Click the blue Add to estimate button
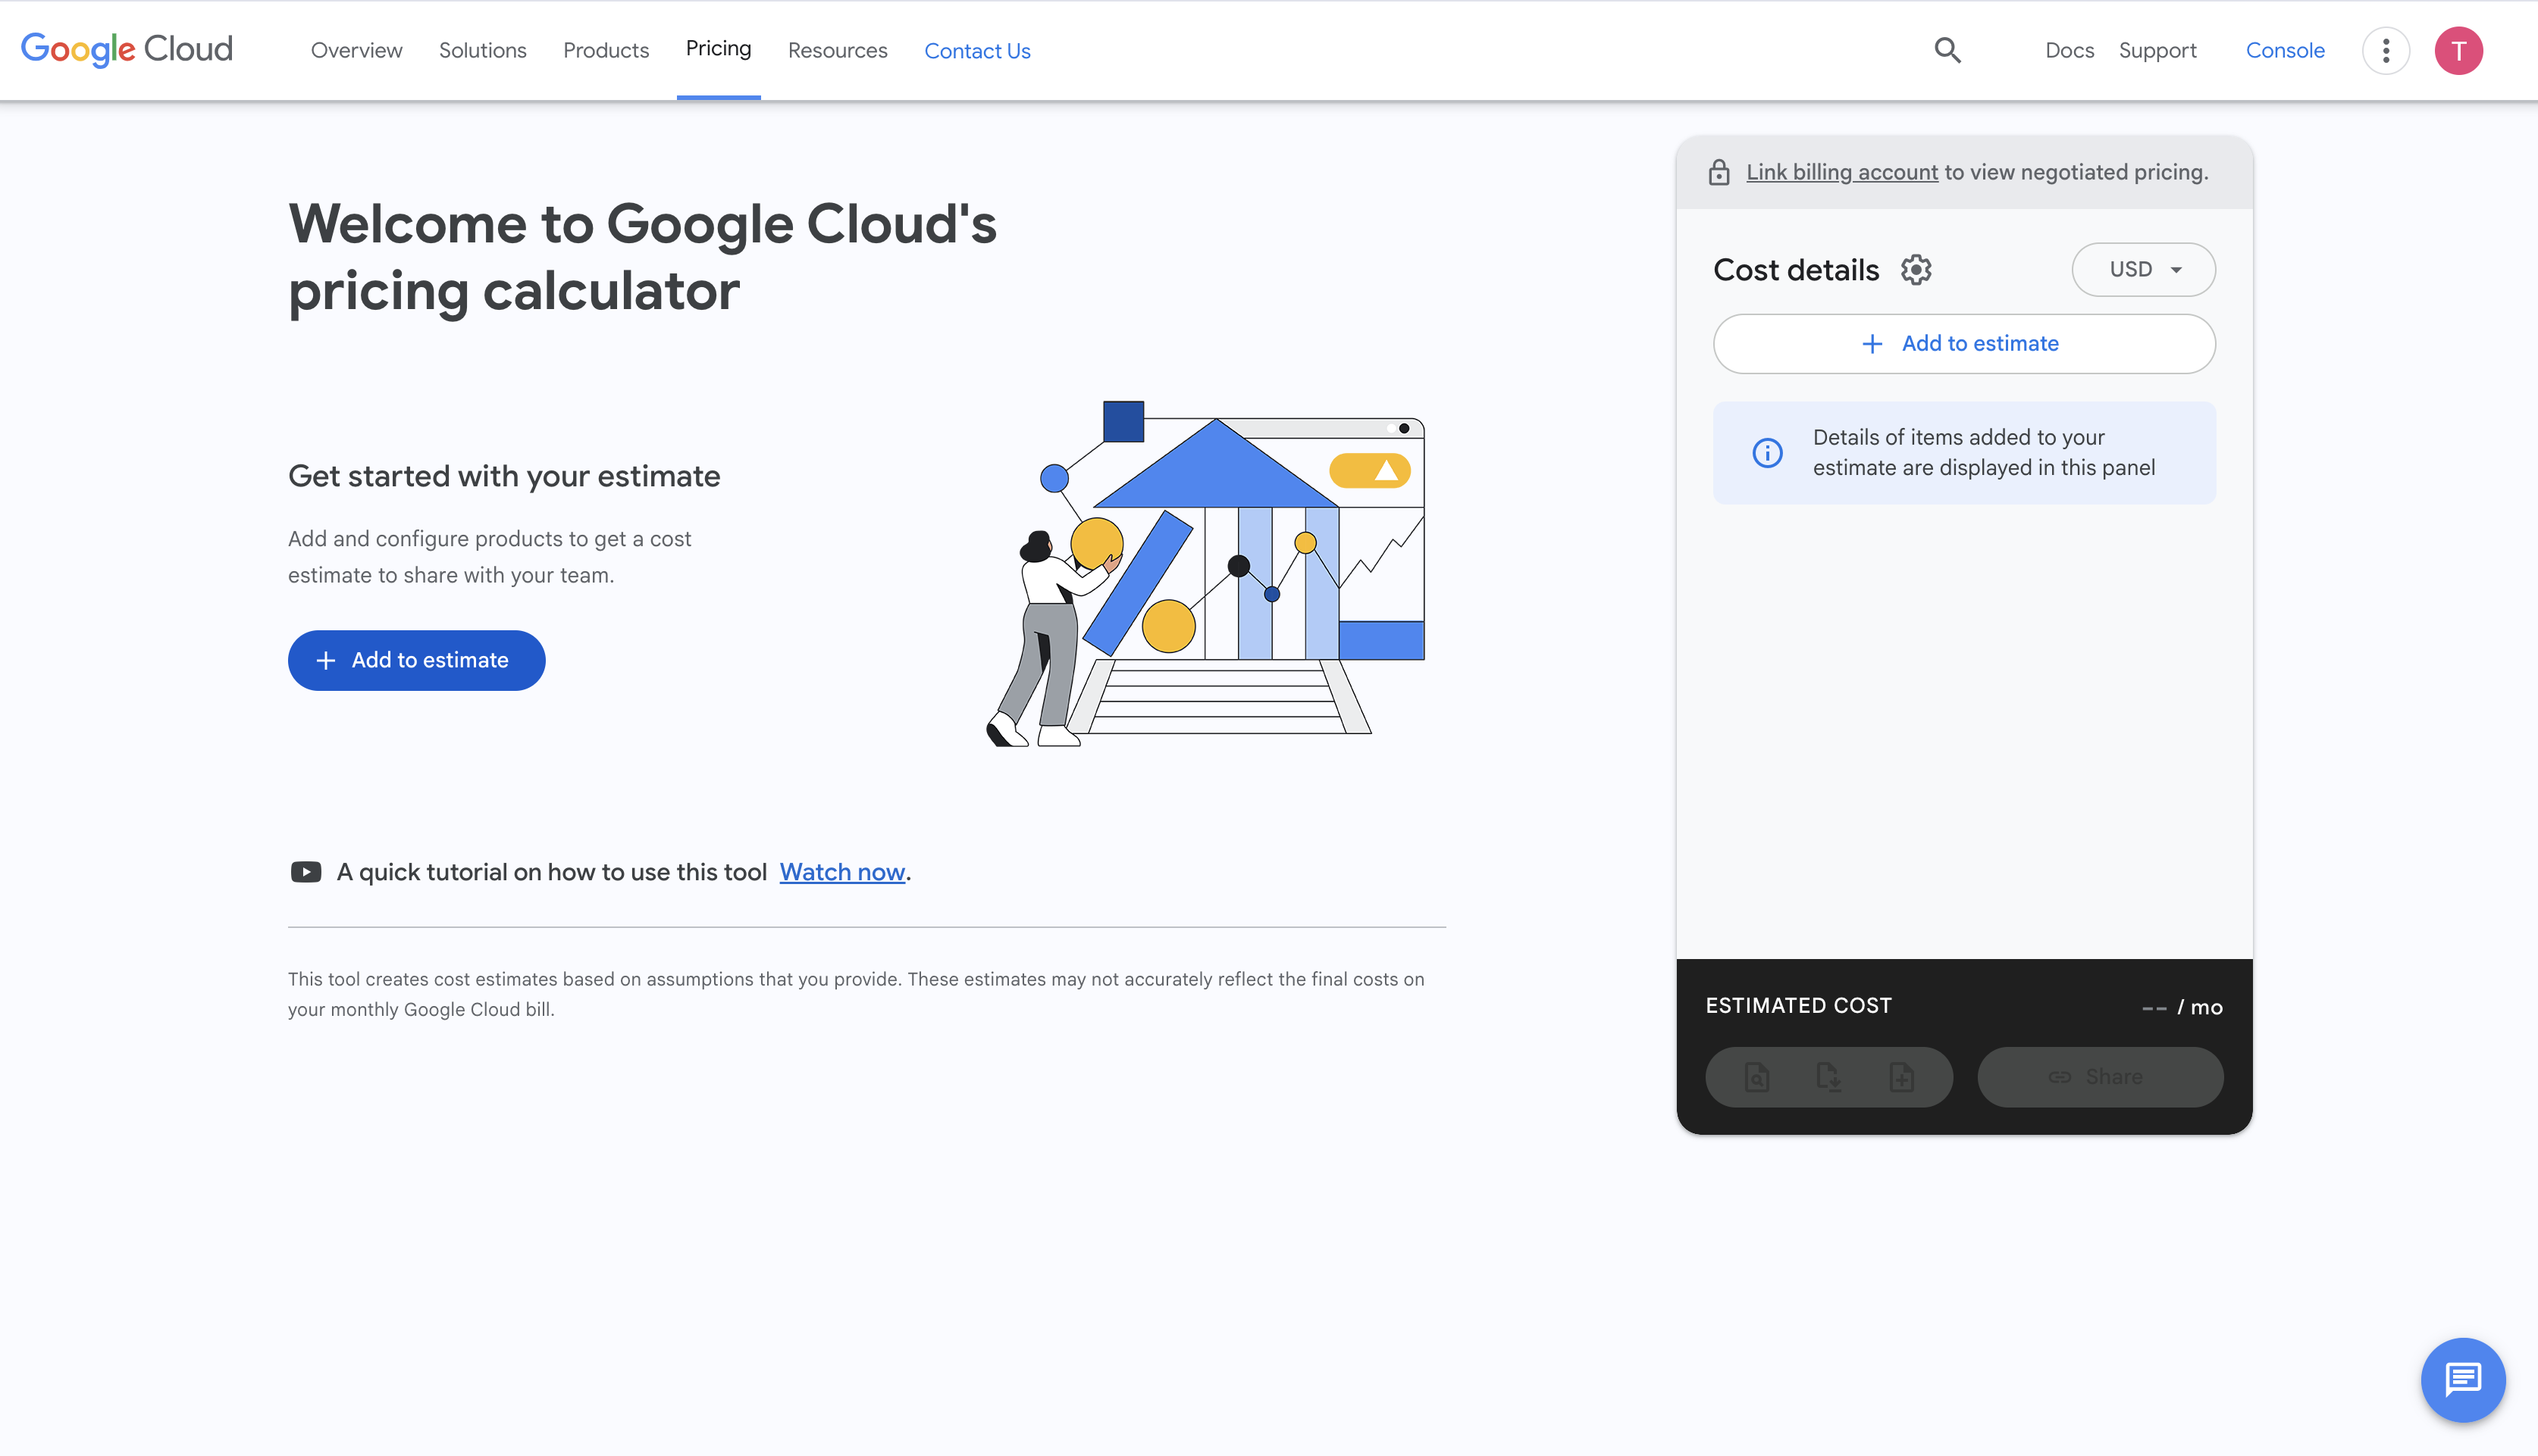The height and width of the screenshot is (1456, 2538). click(x=416, y=660)
